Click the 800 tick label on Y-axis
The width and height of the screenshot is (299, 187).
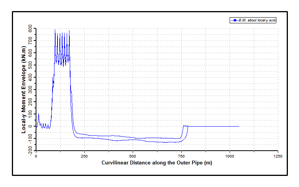click(x=30, y=29)
